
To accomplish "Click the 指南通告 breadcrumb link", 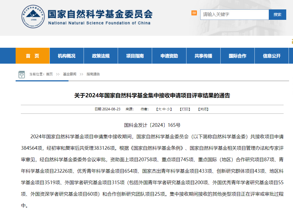I will coord(93,74).
